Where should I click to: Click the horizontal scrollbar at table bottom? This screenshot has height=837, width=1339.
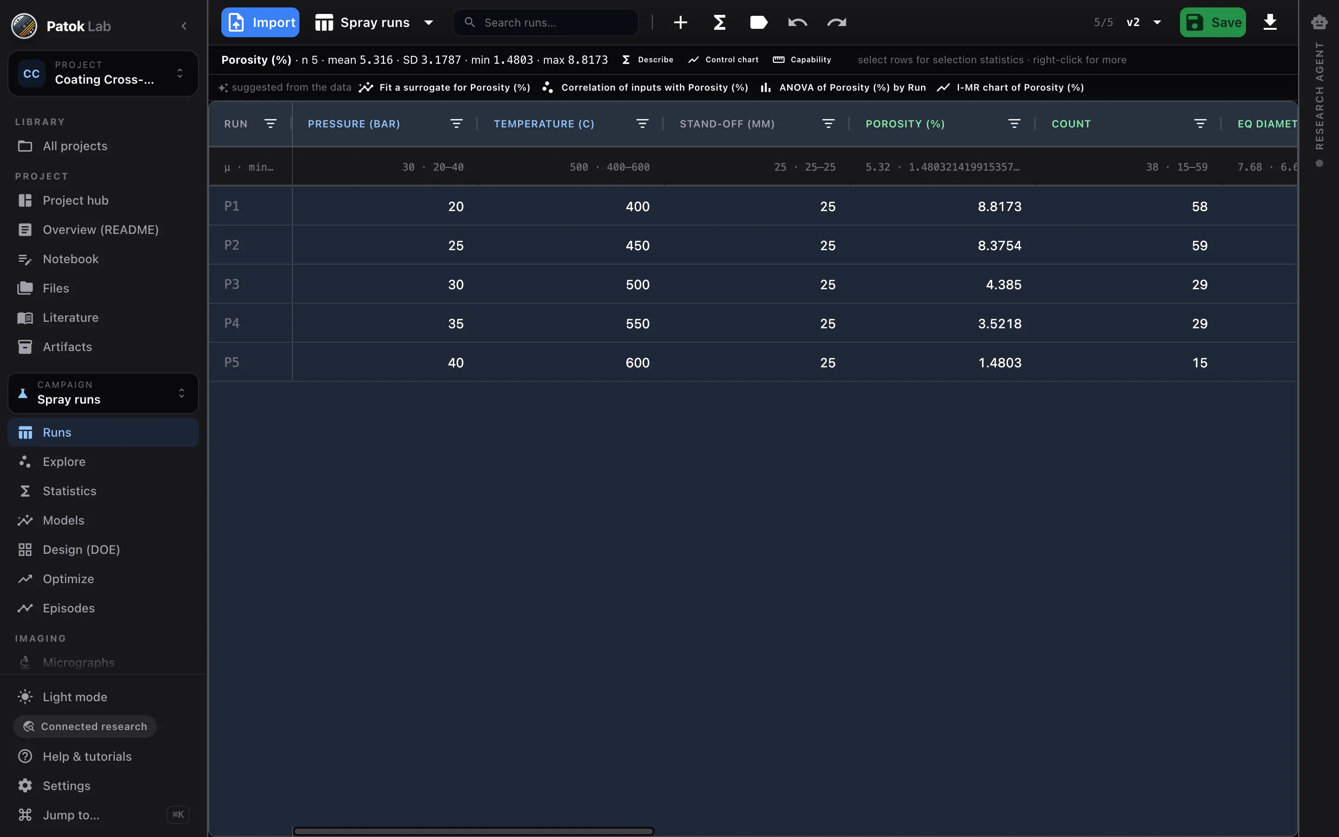[474, 831]
